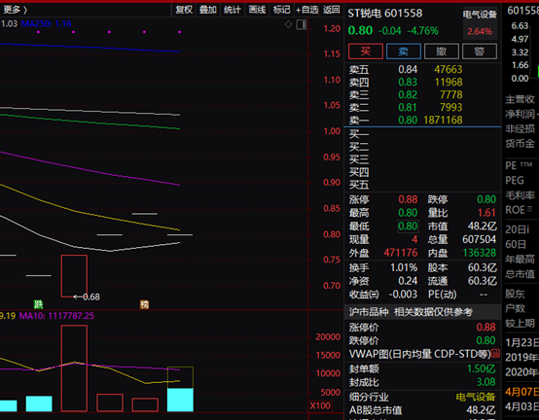Viewport: 539px width, 420px height.
Task: Click the 内盘 value 136328
Action: tap(480, 253)
